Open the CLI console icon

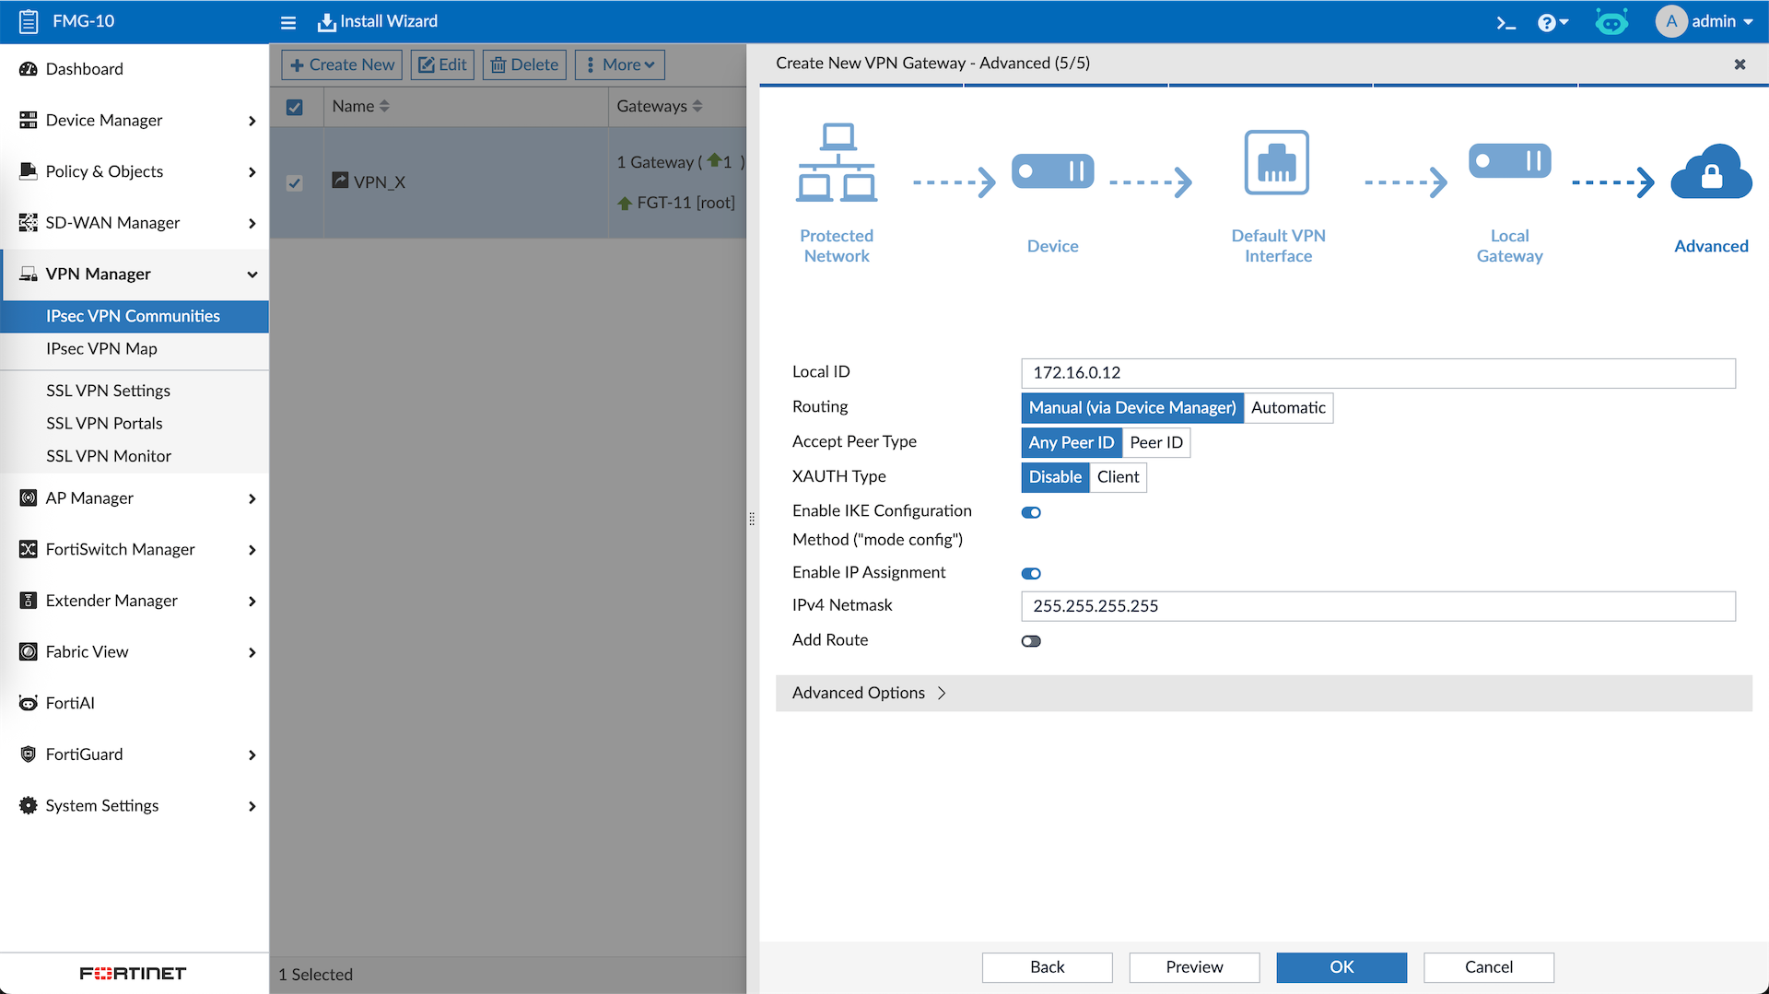coord(1505,22)
